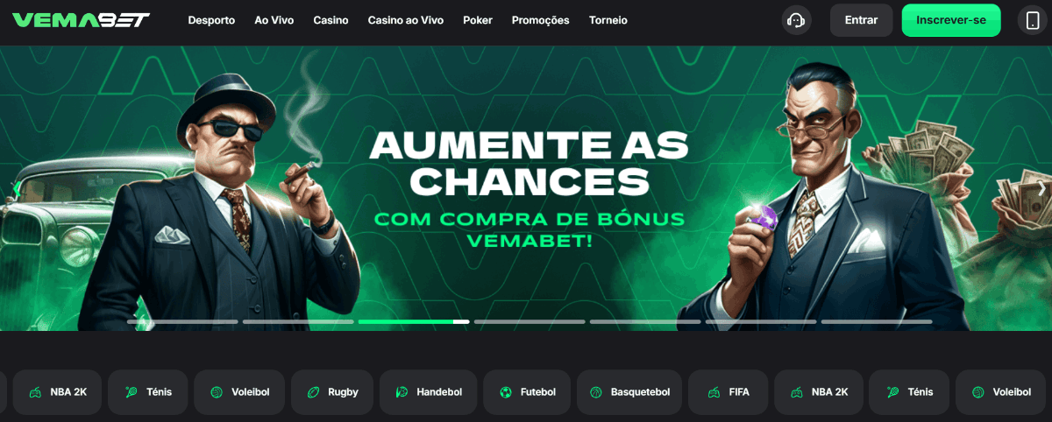
Task: Click the VEMABET logo
Action: pos(82,19)
